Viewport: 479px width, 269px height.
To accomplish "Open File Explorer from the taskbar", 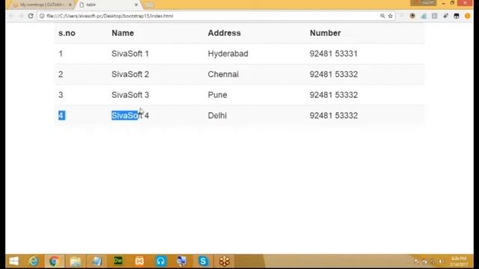I will [x=76, y=261].
